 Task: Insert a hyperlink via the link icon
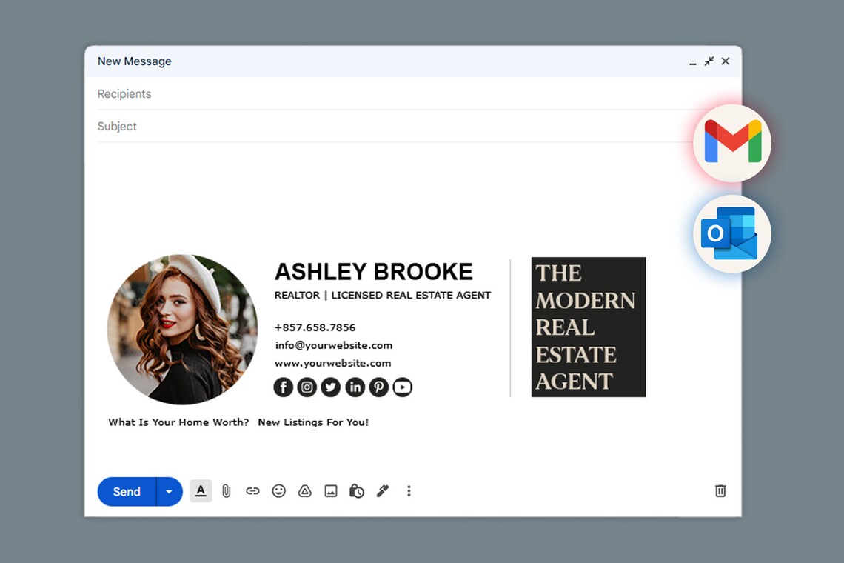tap(252, 491)
